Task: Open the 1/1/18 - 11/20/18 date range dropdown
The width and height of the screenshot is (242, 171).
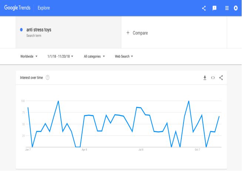Action: point(60,56)
